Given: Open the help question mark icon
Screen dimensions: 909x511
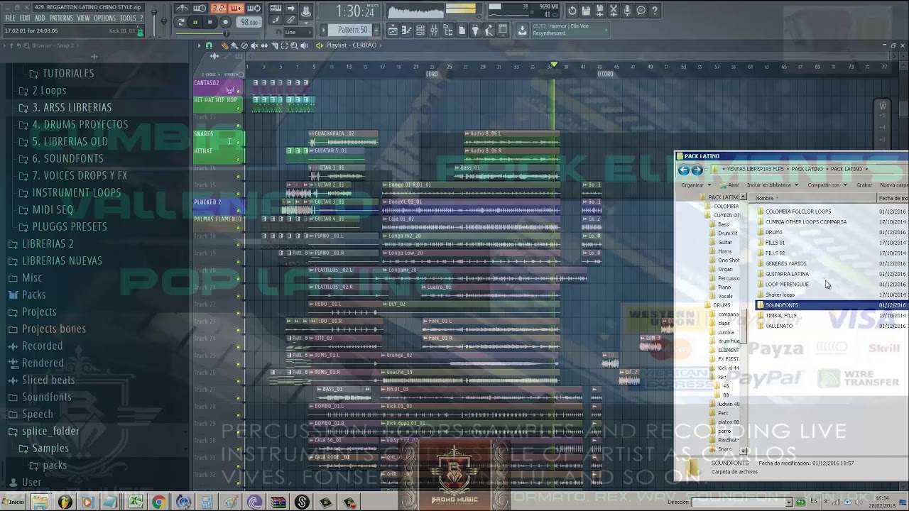Looking at the screenshot, I should coord(655,11).
